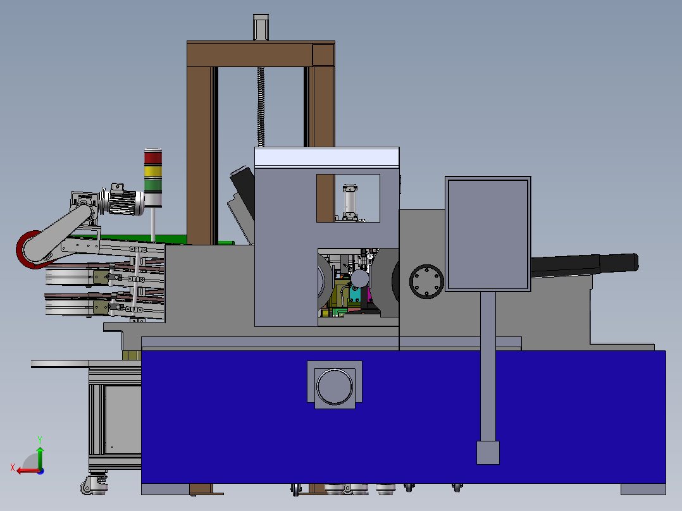The height and width of the screenshot is (511, 682).
Task: Select the brown gantry top beam
Action: pos(261,54)
